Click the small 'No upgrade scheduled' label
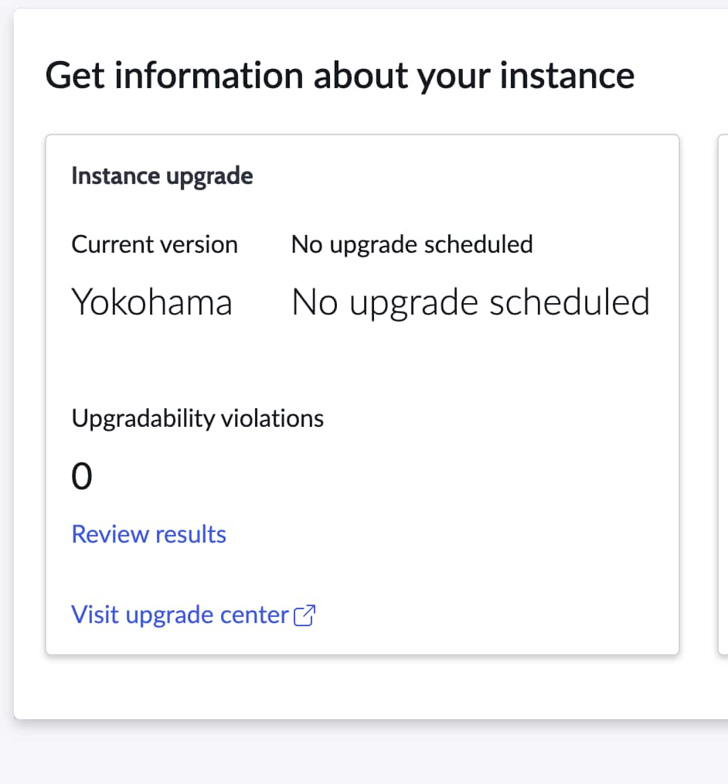The width and height of the screenshot is (728, 784). (x=412, y=245)
